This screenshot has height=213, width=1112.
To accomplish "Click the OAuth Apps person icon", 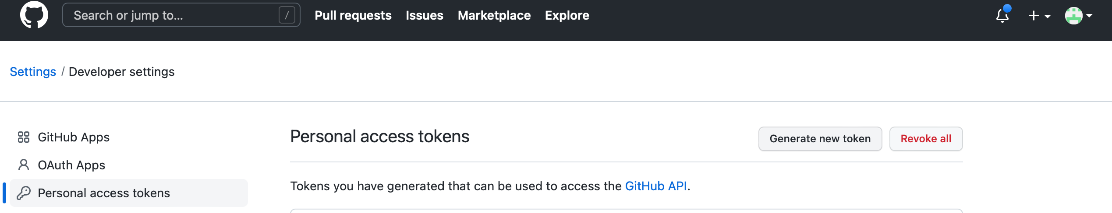I will click(24, 165).
